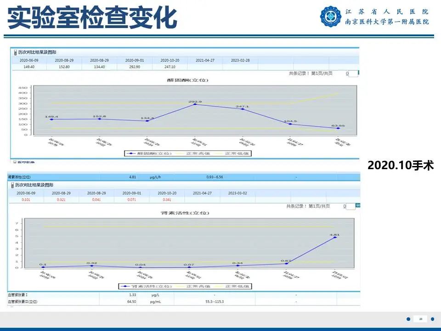Click the page number input in aldosterone panel
The height and width of the screenshot is (331, 441).
pyautogui.click(x=353, y=74)
